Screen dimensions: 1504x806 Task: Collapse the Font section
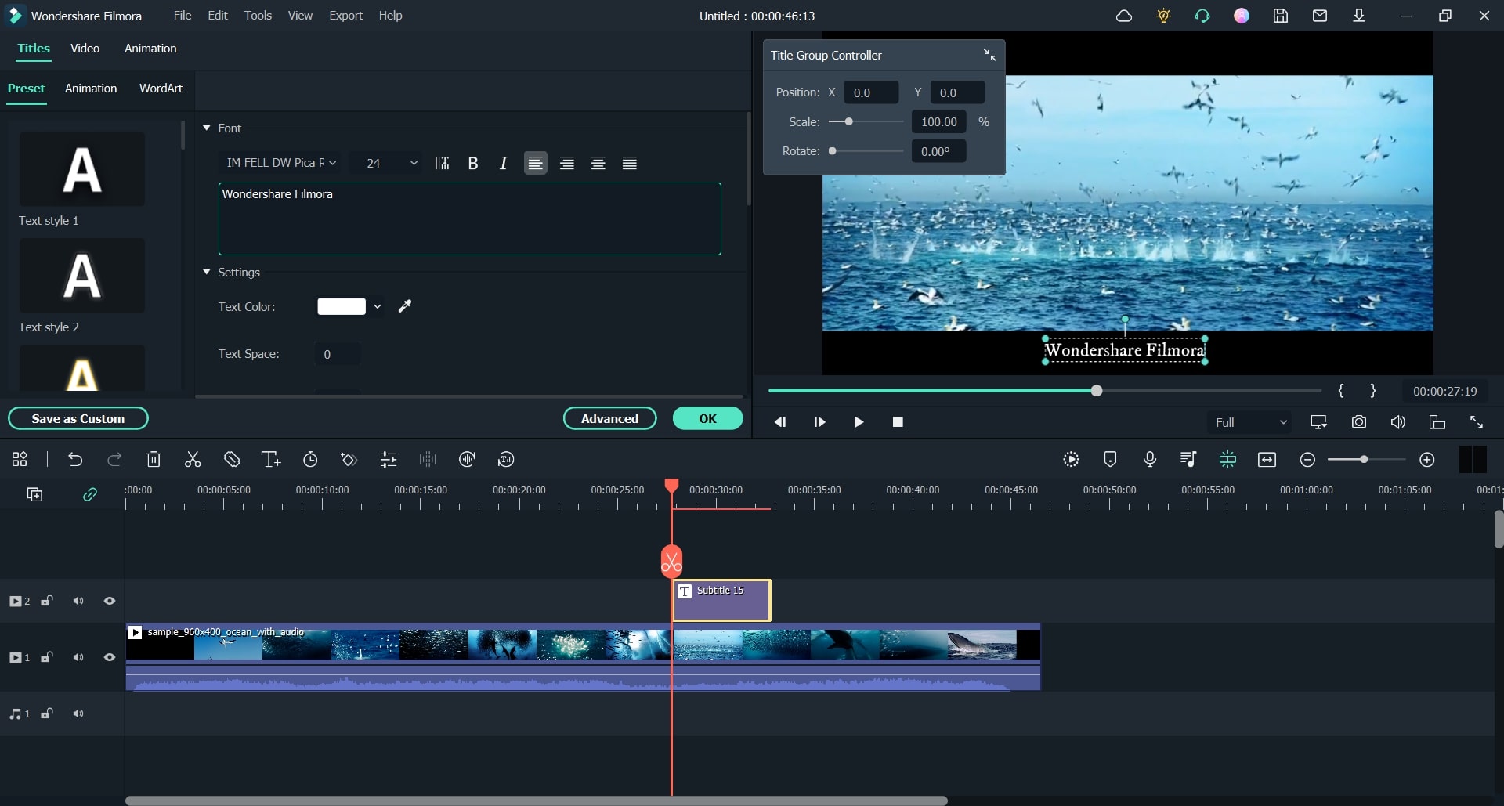(207, 128)
